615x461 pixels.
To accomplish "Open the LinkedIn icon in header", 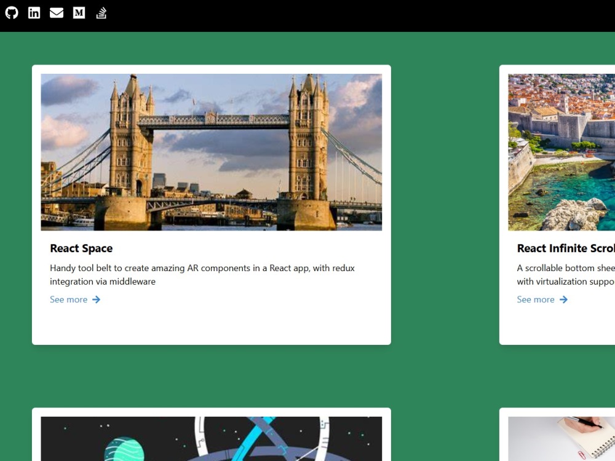I will coord(34,13).
